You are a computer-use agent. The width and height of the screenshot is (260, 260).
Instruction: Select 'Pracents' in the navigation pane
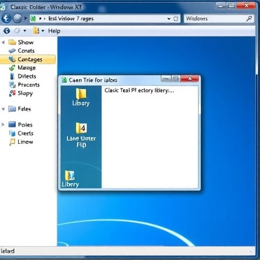coord(28,85)
